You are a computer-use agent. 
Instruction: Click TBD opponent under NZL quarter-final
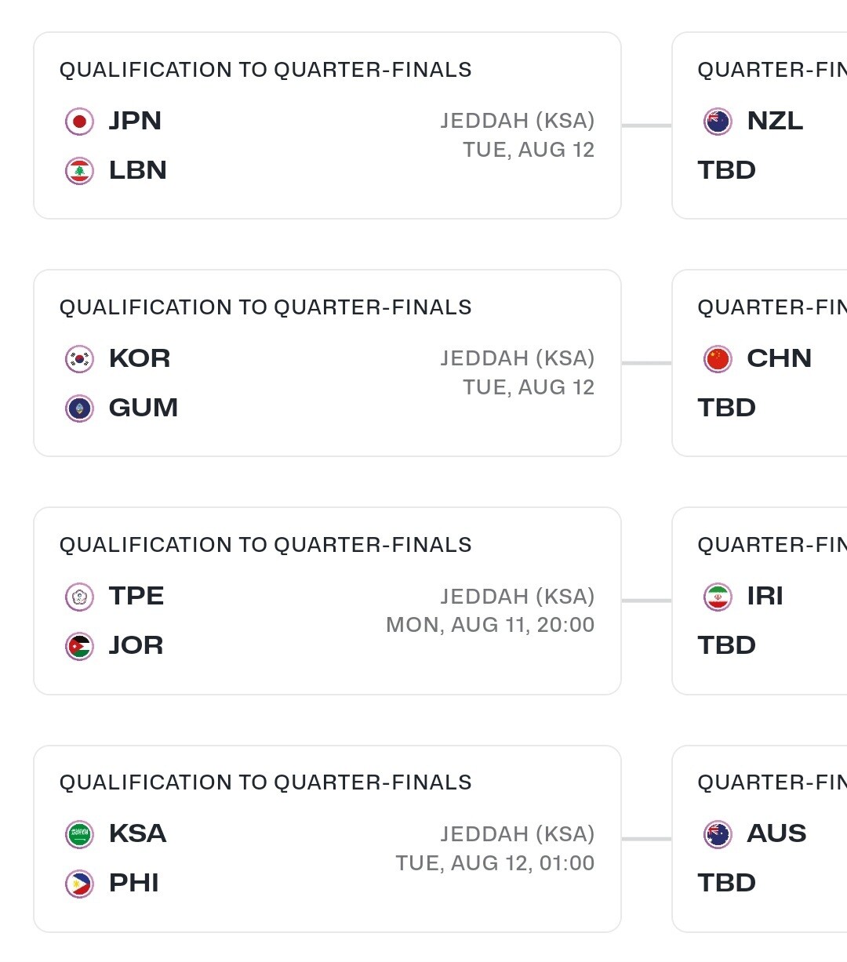tap(727, 170)
